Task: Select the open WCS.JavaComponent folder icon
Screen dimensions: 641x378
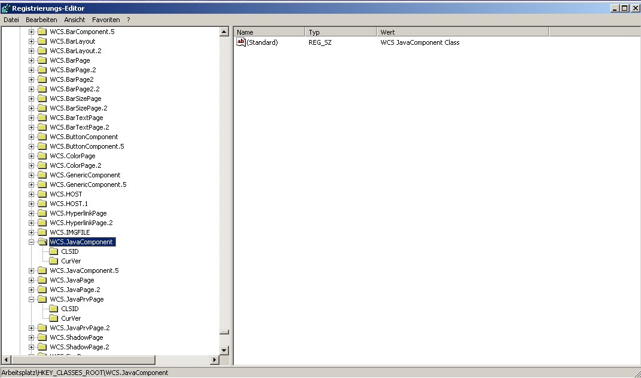Action: [x=42, y=242]
